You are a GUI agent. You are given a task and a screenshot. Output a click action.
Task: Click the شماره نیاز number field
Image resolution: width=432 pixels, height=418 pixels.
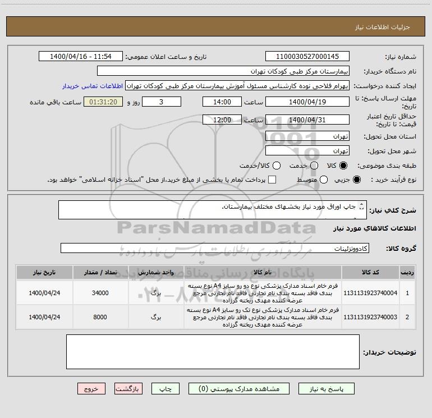coord(307,56)
